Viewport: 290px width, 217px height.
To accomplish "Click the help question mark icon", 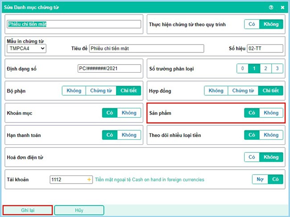I will click(x=271, y=8).
